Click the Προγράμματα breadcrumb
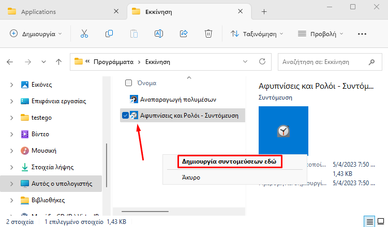This screenshot has width=388, height=227. pyautogui.click(x=113, y=62)
